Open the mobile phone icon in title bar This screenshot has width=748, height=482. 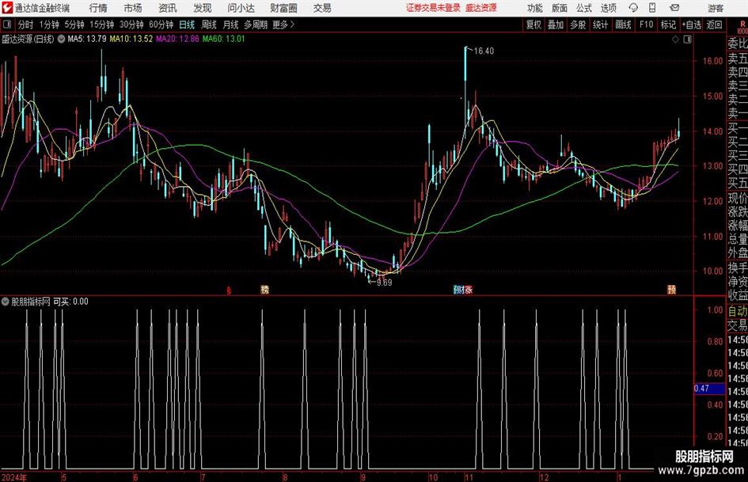coord(652,8)
